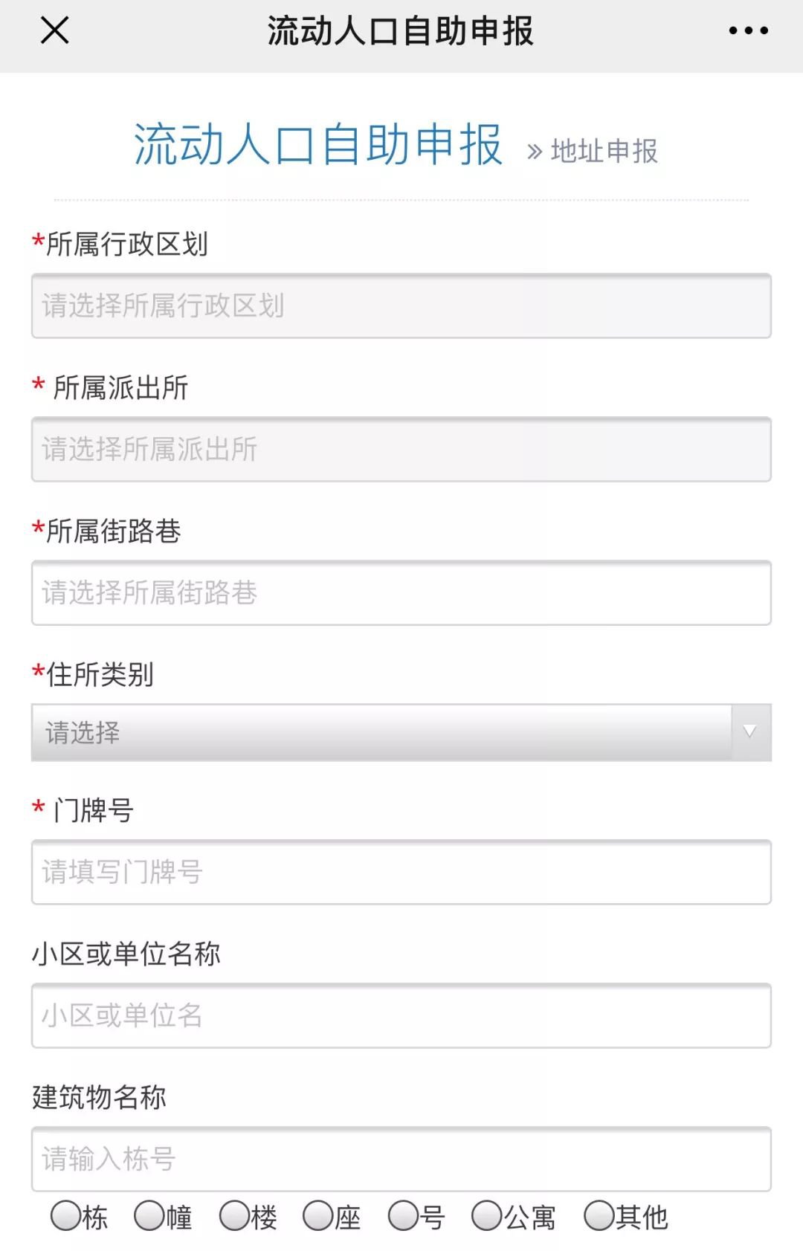803x1251 pixels.
Task: Click the blue 流动人口自助申报 page heading
Action: (317, 144)
